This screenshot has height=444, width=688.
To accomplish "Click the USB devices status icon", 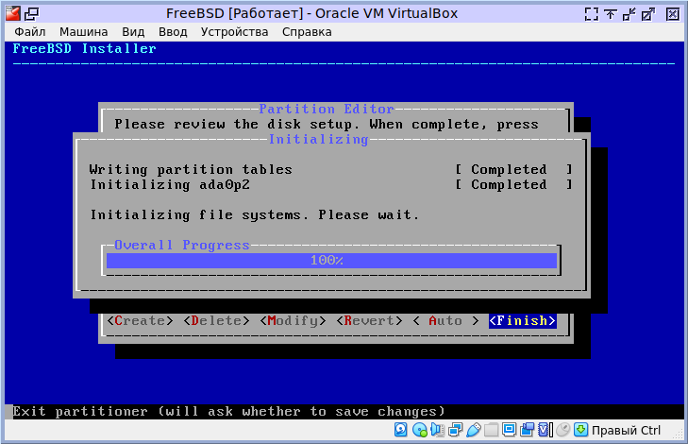I will point(473,430).
